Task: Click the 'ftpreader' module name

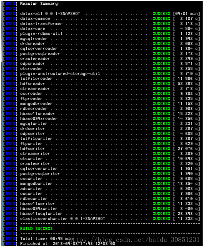Action: pos(31,99)
